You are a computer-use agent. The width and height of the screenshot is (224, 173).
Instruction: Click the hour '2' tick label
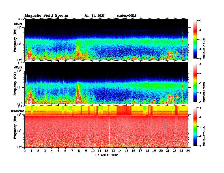[x=38, y=151]
